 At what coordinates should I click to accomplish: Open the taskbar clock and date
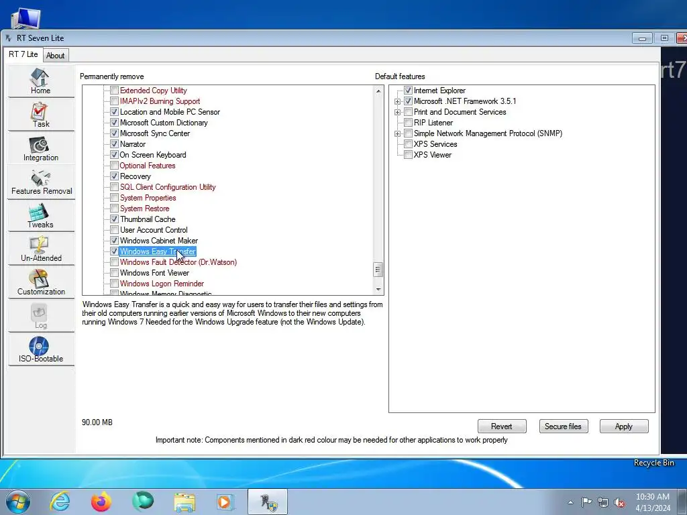point(653,502)
